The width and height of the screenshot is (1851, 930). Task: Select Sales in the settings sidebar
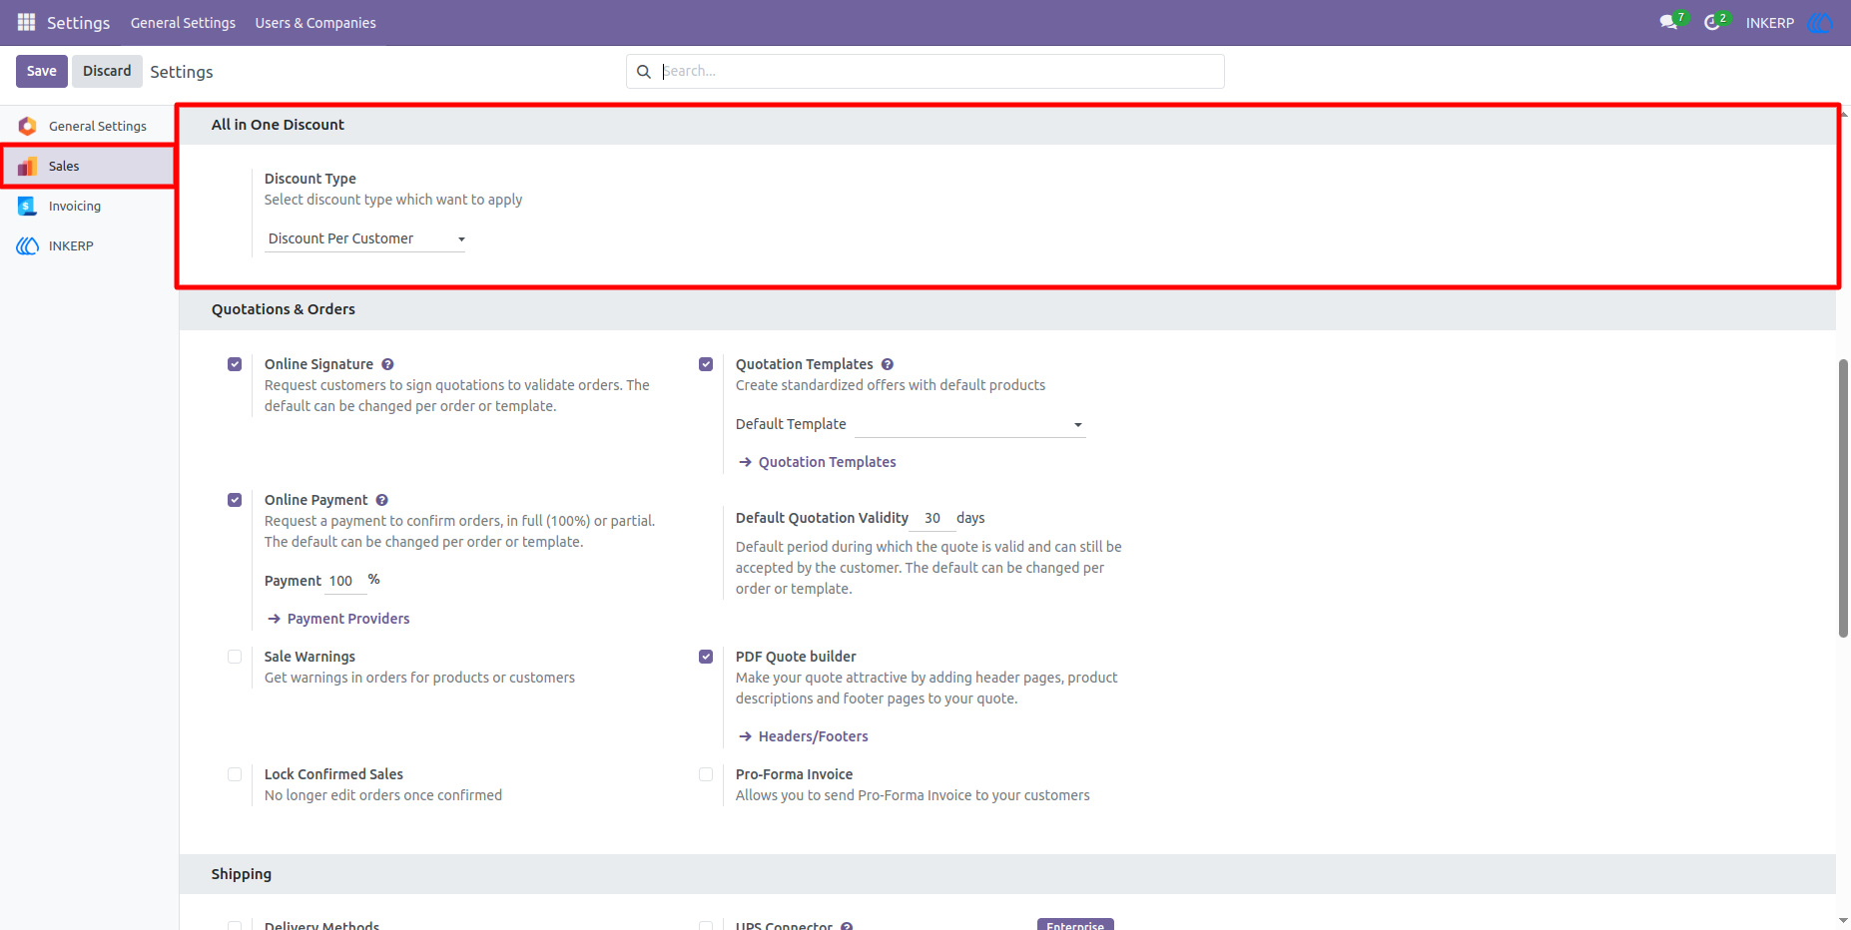[x=88, y=166]
